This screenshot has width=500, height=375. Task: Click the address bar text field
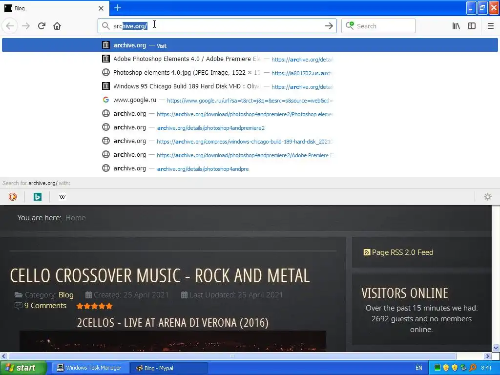point(217,26)
